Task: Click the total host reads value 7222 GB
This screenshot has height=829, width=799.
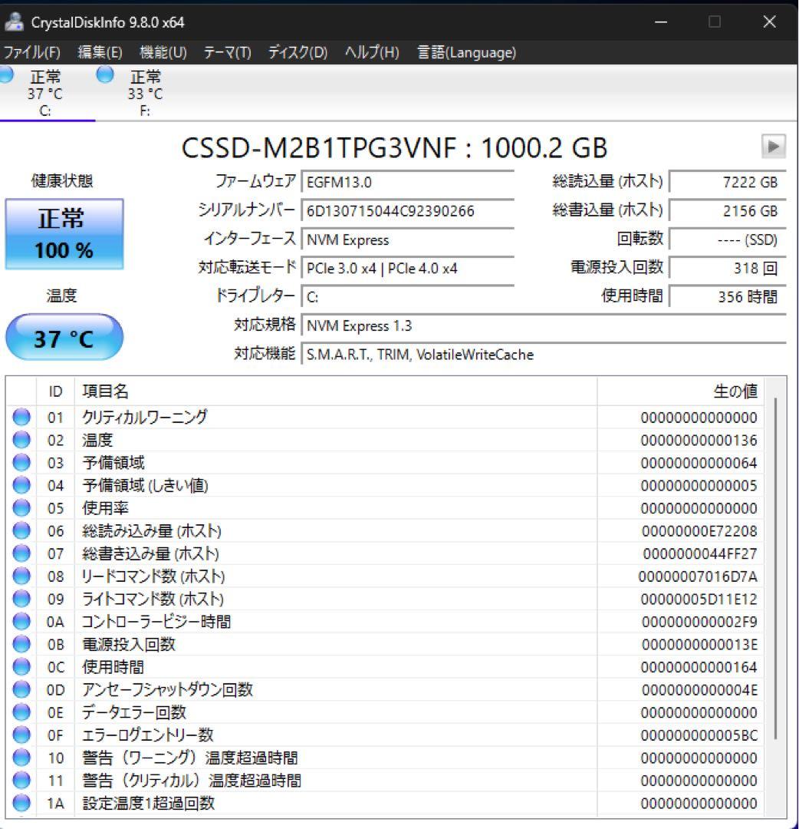Action: pos(728,183)
